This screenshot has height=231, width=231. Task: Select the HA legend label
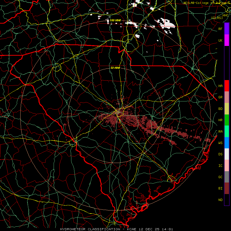(x=220, y=86)
